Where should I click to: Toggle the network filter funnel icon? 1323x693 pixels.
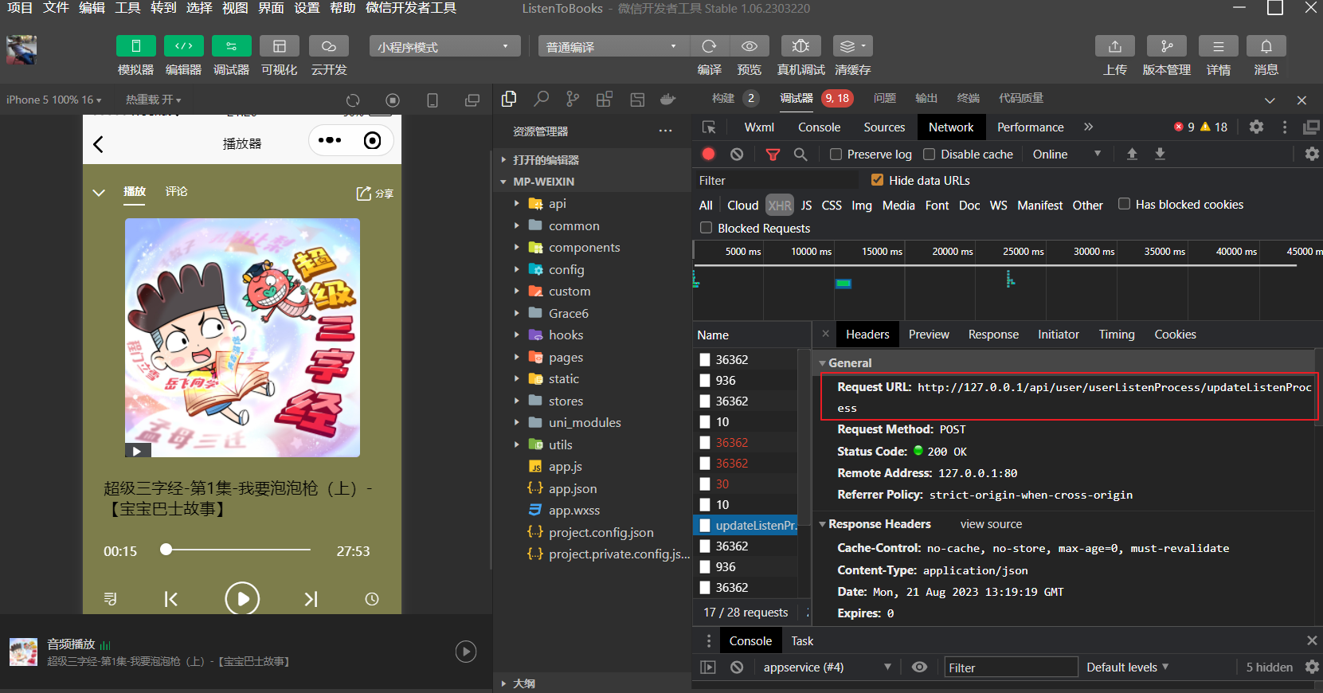[x=773, y=155]
